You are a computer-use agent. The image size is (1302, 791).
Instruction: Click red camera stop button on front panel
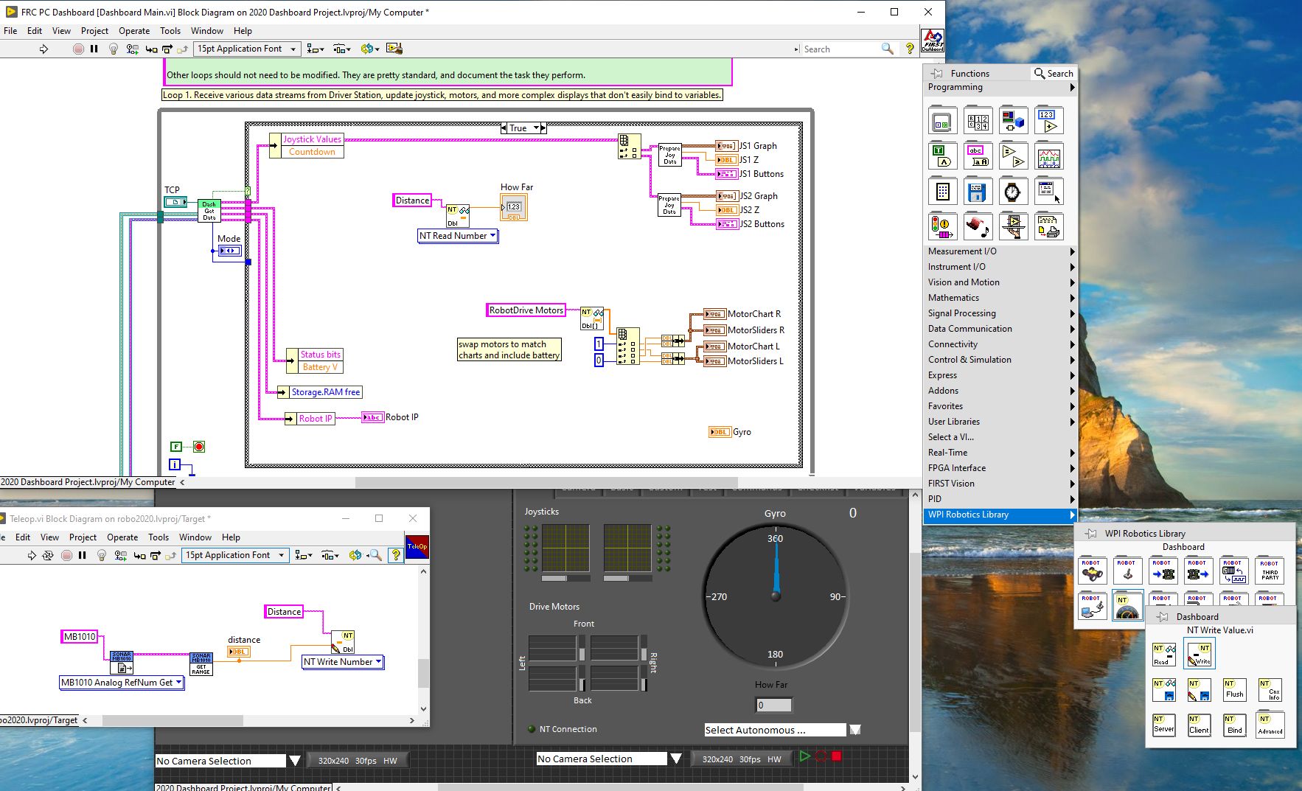pyautogui.click(x=837, y=756)
